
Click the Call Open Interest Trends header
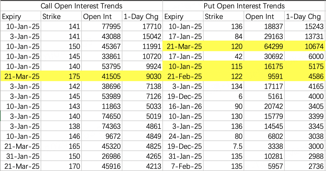pyautogui.click(x=81, y=6)
